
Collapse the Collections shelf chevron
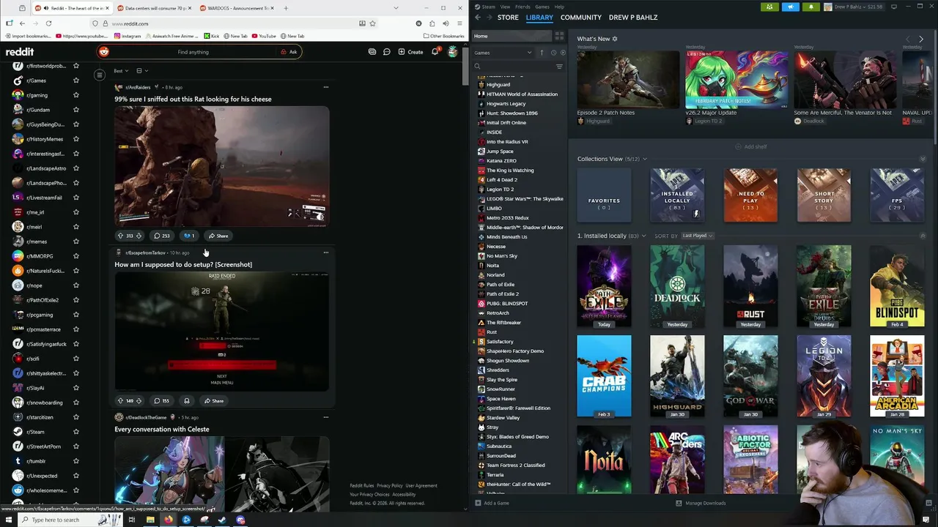pyautogui.click(x=923, y=159)
